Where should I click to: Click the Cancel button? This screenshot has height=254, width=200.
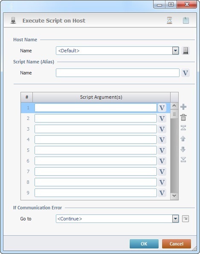tap(177, 244)
